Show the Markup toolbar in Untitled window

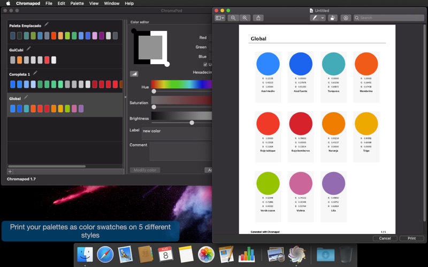(x=346, y=18)
